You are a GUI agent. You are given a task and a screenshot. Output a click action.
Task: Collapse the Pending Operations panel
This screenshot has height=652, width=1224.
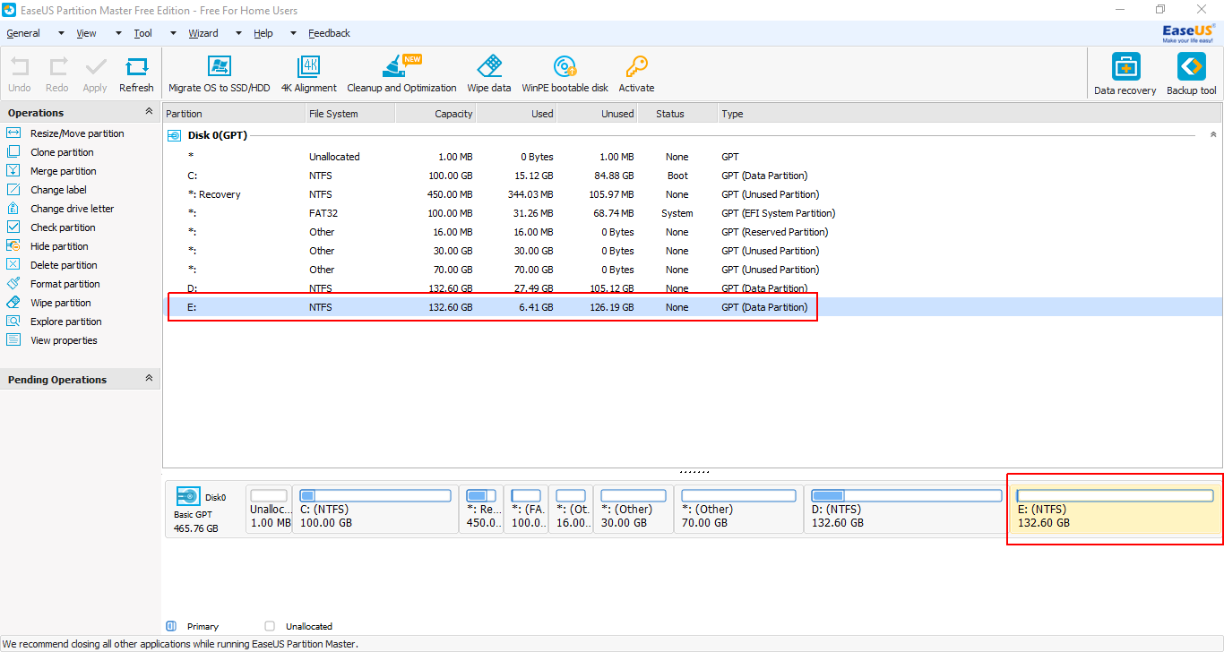(x=149, y=379)
